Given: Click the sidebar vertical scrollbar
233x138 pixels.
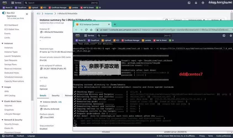Looking at the screenshot, I should pyautogui.click(x=32, y=57).
